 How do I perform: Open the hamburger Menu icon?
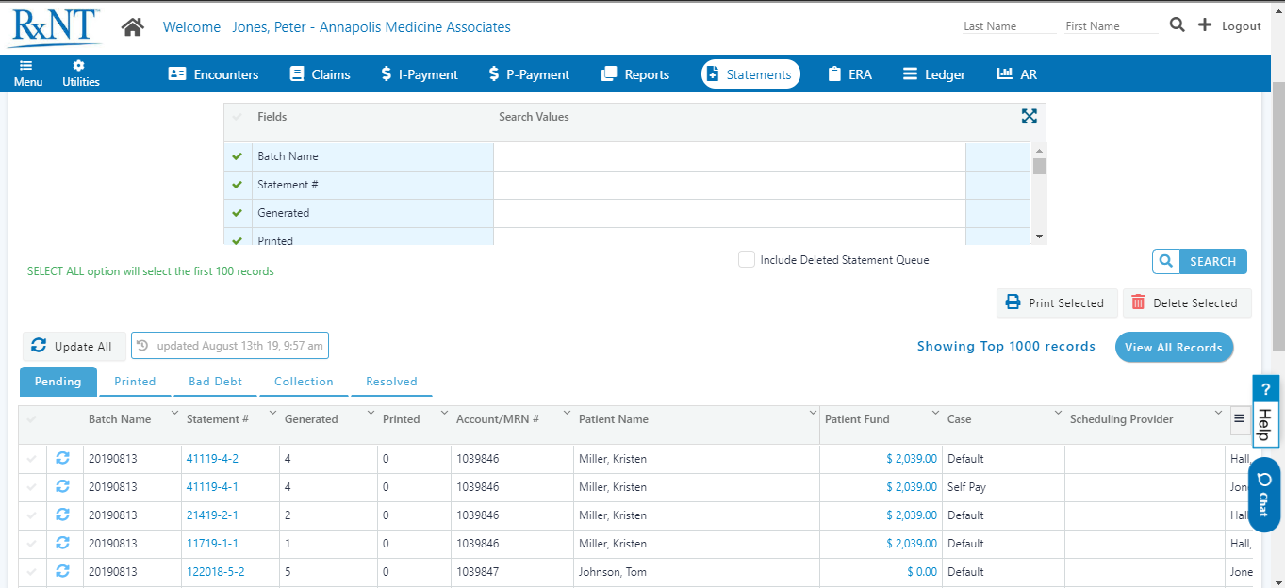(x=27, y=73)
